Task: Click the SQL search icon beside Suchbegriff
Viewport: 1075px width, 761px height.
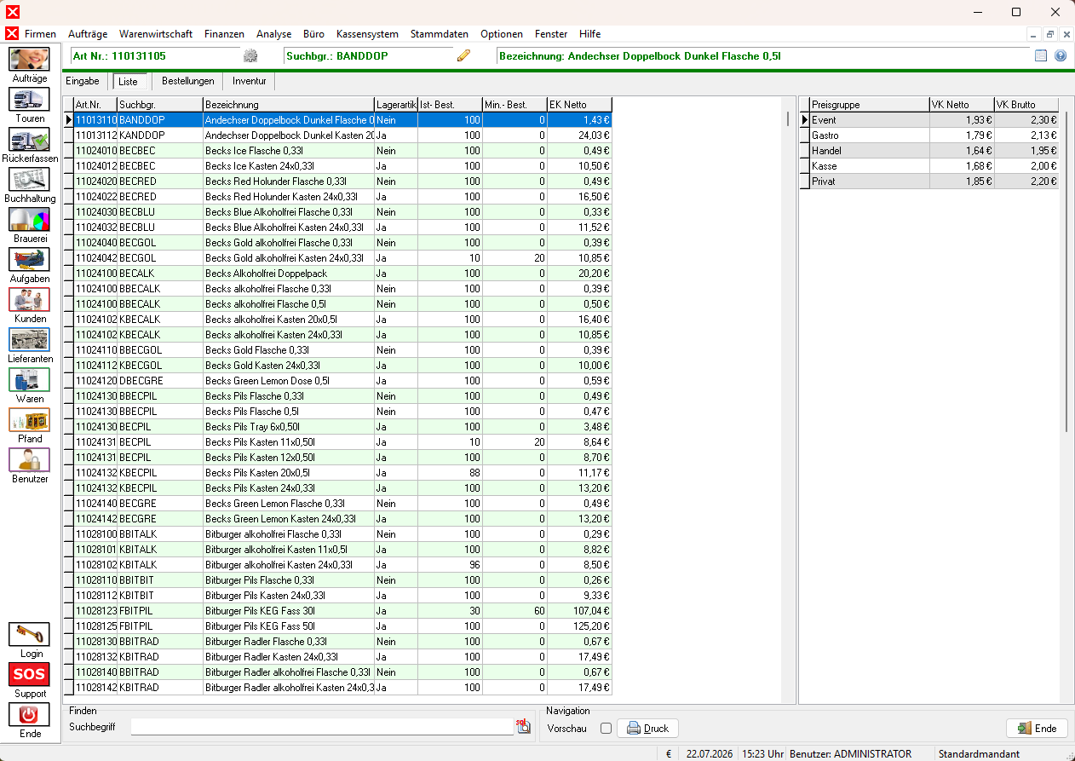Action: point(523,726)
